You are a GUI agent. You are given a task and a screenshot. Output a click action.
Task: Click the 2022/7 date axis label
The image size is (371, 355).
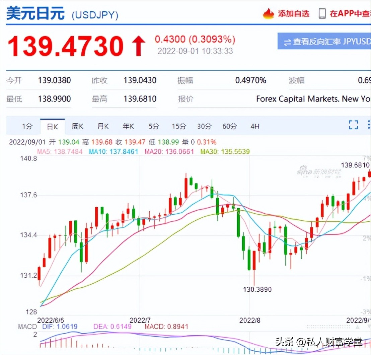[x=140, y=320]
